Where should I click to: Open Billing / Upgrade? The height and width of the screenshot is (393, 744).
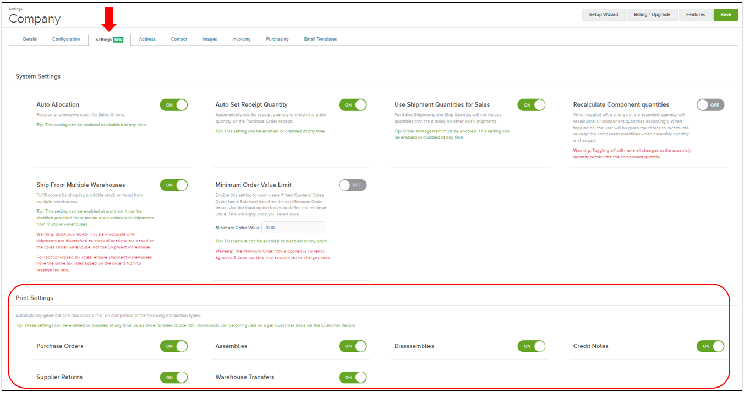click(652, 15)
